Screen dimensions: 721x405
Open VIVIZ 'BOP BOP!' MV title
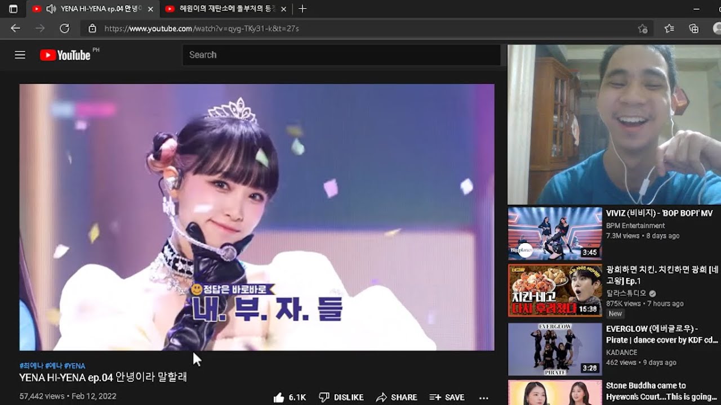pos(659,213)
